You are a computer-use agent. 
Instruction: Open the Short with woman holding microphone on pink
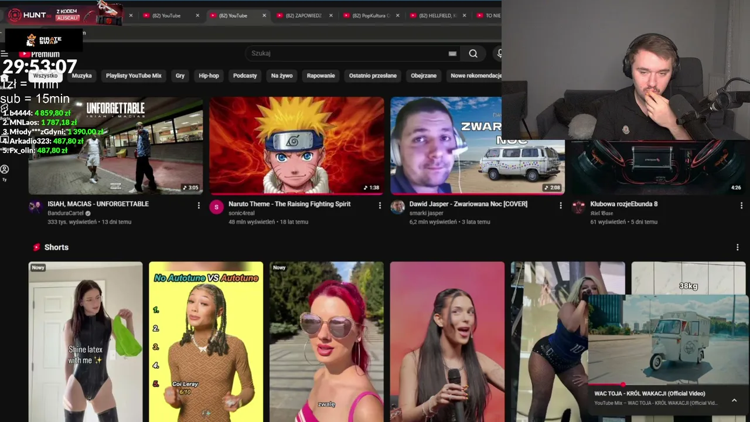click(x=447, y=342)
